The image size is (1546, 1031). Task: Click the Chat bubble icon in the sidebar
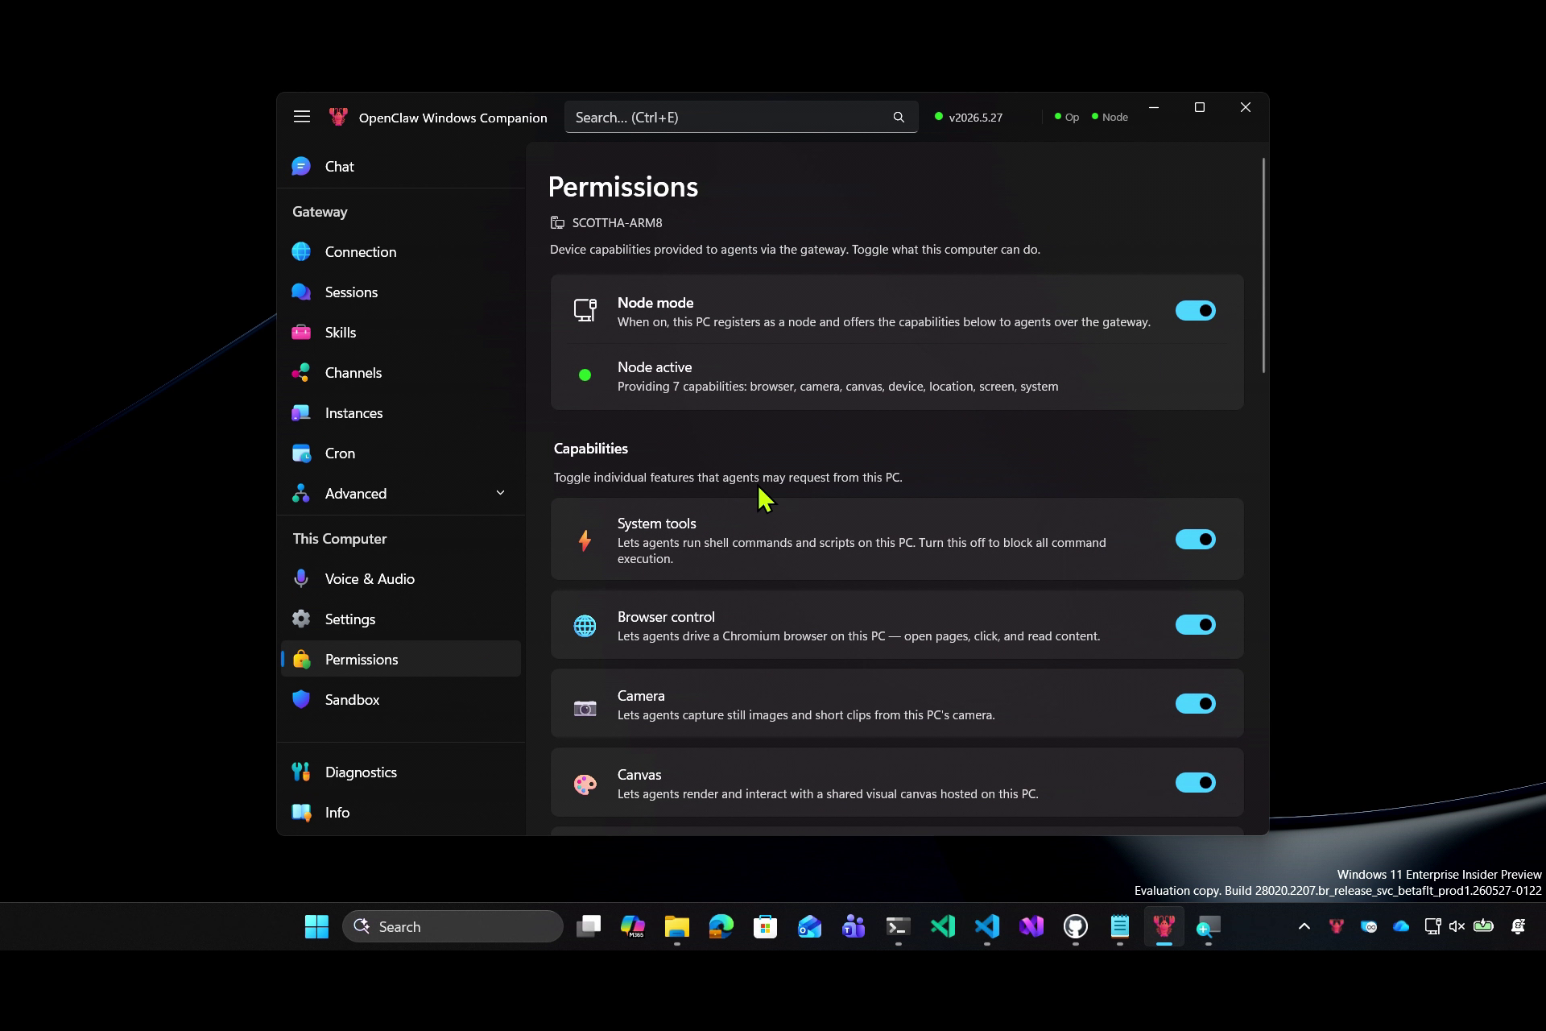pos(301,166)
